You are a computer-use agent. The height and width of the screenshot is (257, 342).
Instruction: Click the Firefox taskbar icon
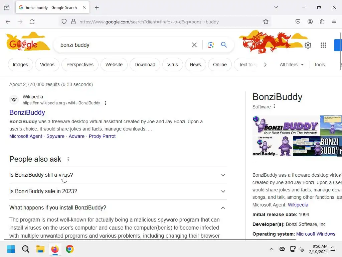55,249
